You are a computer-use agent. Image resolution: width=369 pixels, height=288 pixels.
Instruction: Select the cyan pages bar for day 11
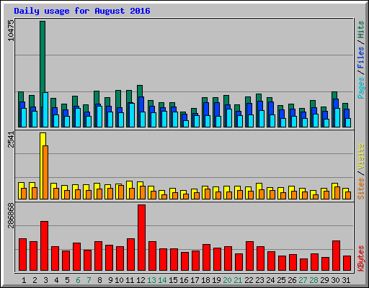tap(132, 115)
